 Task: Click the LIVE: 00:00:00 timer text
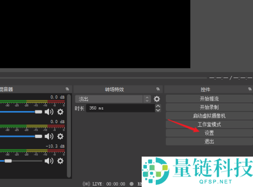[x=109, y=184]
